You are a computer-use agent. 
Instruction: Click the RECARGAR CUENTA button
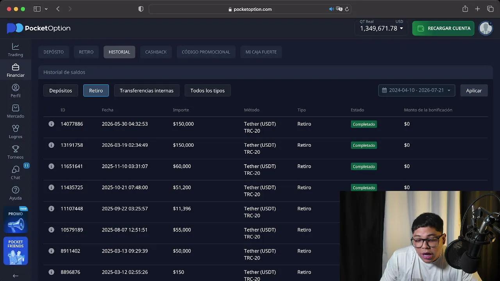pos(443,28)
